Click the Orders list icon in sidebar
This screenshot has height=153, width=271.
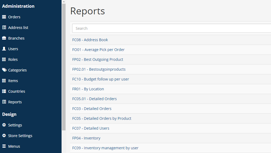[x=4, y=17]
